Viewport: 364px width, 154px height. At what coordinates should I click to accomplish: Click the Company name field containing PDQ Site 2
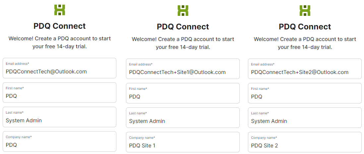coord(305,142)
